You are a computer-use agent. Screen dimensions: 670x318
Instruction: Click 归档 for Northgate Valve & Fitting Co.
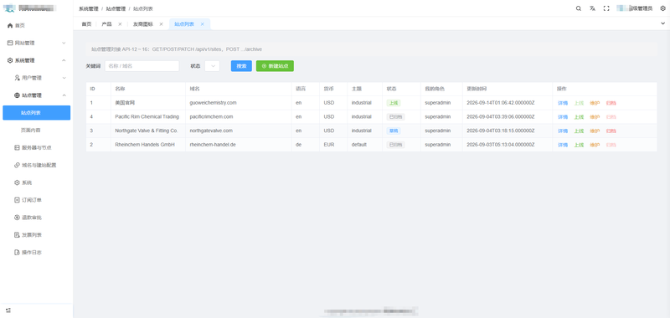tap(611, 131)
